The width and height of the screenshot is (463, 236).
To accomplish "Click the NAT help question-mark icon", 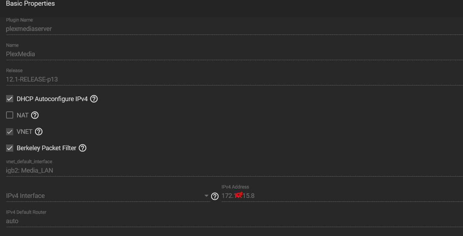I will [35, 115].
